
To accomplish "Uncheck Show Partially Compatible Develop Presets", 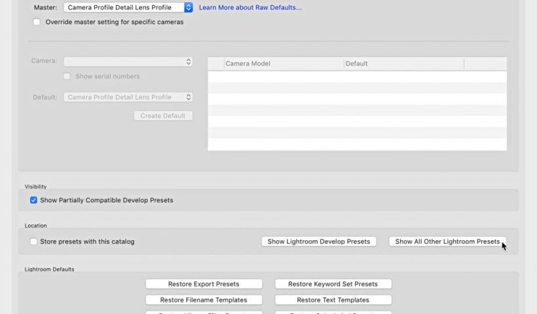I will (x=33, y=200).
